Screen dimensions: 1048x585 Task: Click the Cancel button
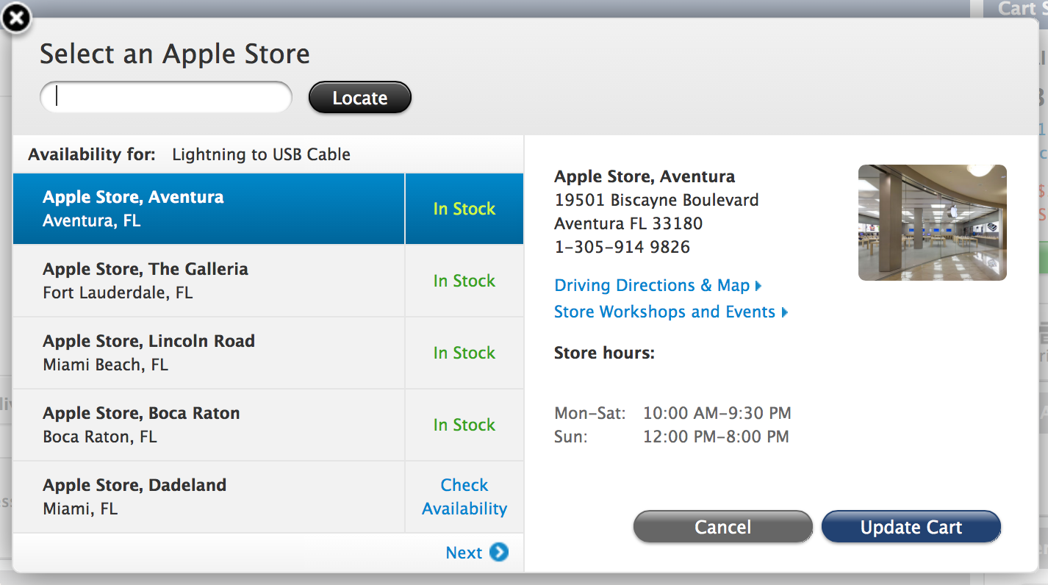coord(723,527)
